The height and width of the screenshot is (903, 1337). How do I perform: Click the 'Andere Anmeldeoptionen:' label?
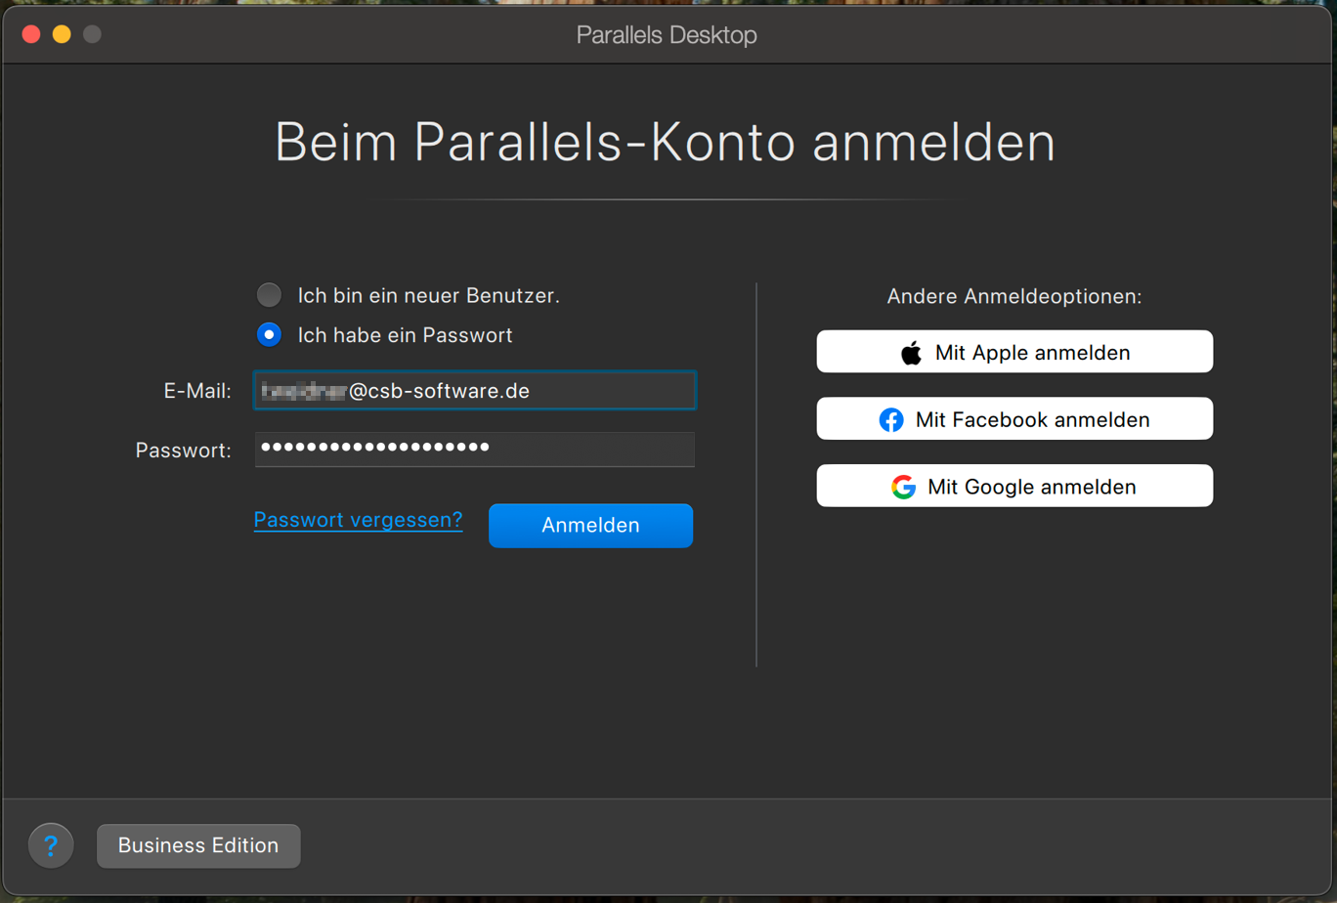(1014, 296)
